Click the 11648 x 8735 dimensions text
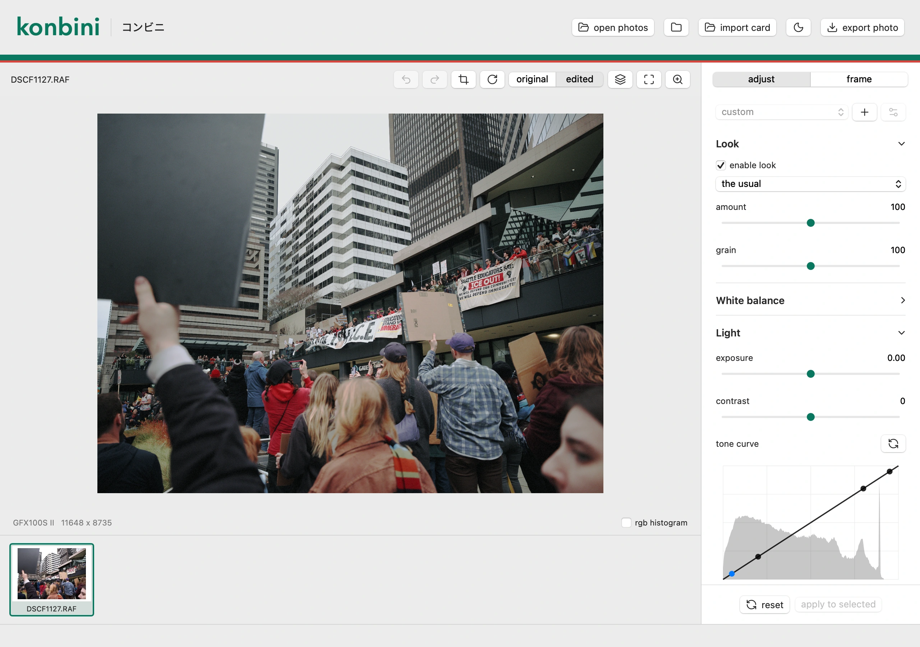The width and height of the screenshot is (920, 647). [x=87, y=522]
